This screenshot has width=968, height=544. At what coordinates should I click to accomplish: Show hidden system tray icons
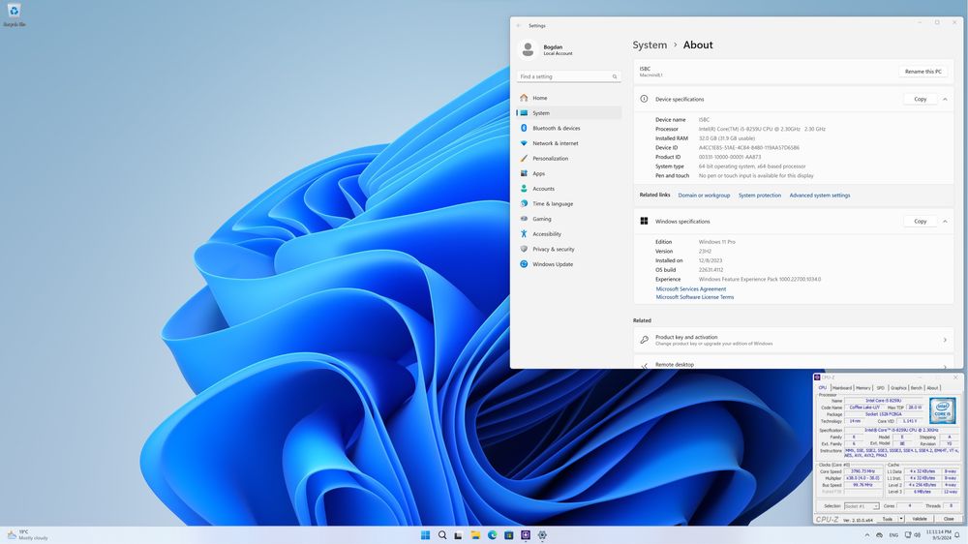click(x=867, y=535)
